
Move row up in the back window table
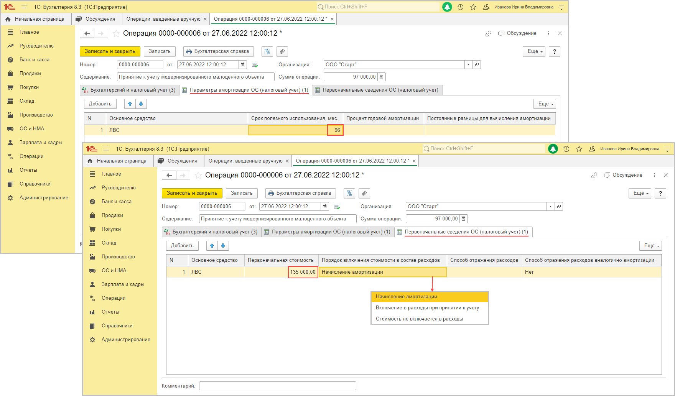tap(130, 104)
